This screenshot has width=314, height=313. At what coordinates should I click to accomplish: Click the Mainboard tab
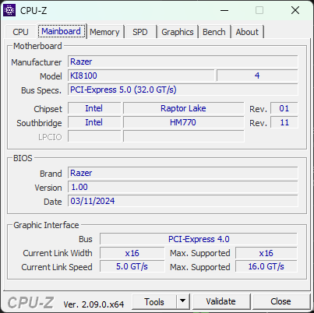tap(61, 31)
